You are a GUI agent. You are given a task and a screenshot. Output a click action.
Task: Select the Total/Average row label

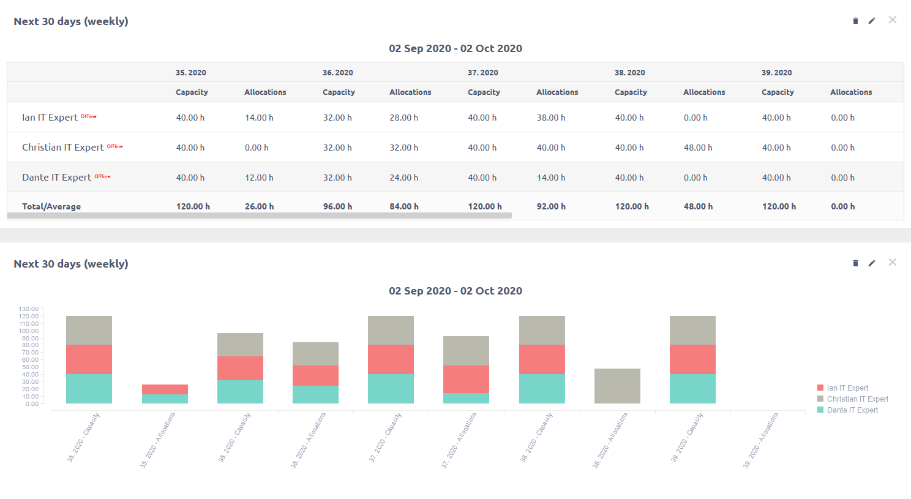tap(51, 206)
